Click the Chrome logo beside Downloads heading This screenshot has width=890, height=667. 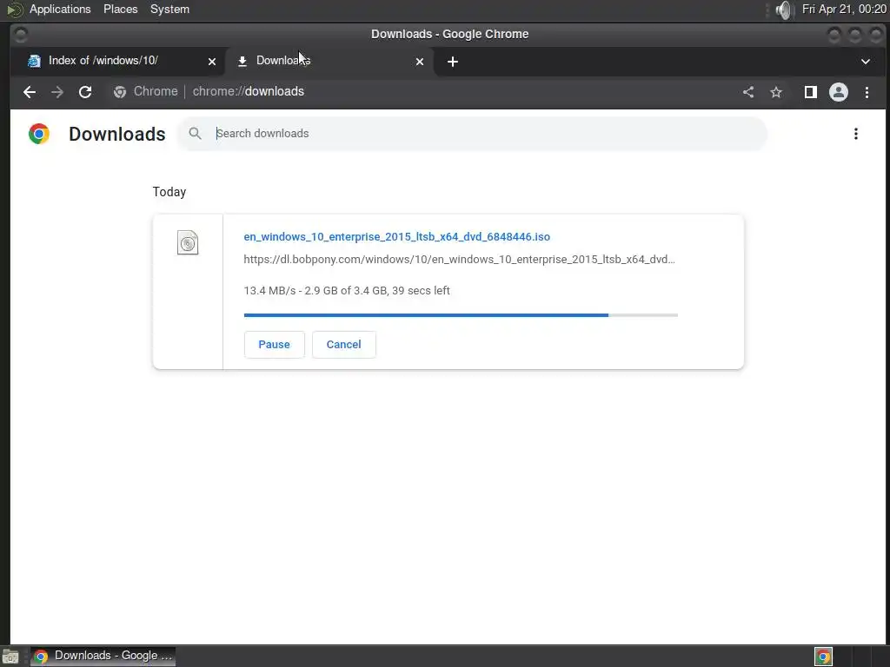point(39,134)
